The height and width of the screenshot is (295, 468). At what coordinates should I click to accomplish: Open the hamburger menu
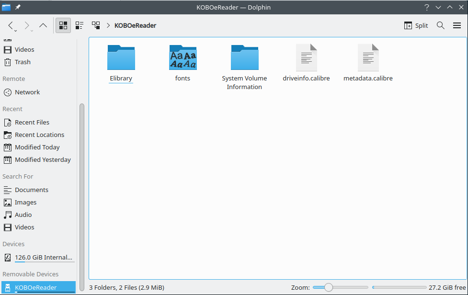(457, 26)
